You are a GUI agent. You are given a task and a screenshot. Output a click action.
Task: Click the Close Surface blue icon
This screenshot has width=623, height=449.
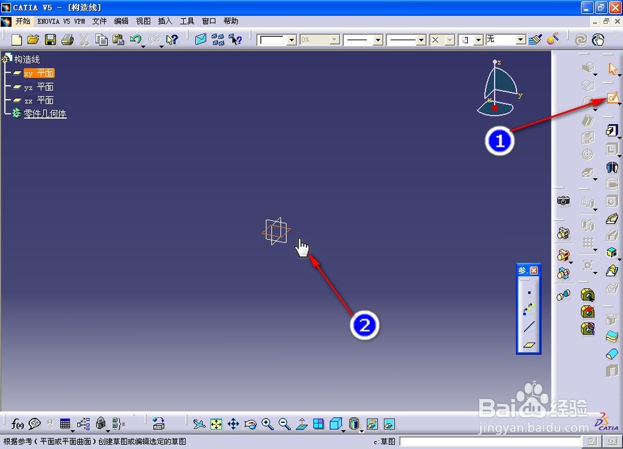coord(612,354)
